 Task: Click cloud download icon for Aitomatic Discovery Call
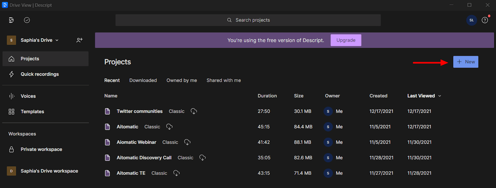(202, 158)
